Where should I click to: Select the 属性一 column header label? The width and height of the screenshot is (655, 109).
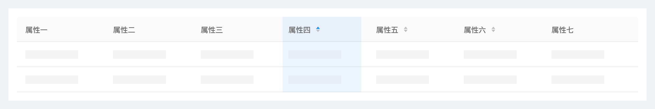pos(36,30)
